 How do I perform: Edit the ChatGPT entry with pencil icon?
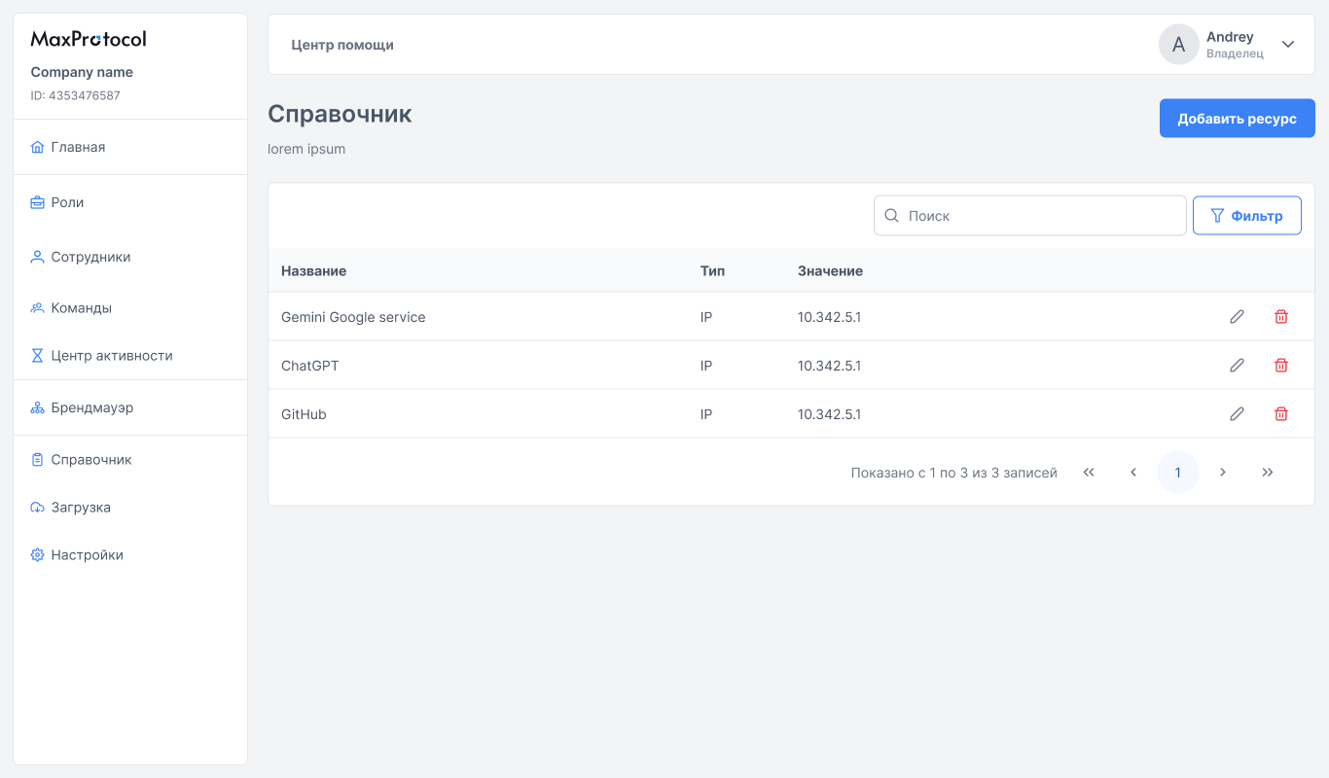pyautogui.click(x=1237, y=365)
